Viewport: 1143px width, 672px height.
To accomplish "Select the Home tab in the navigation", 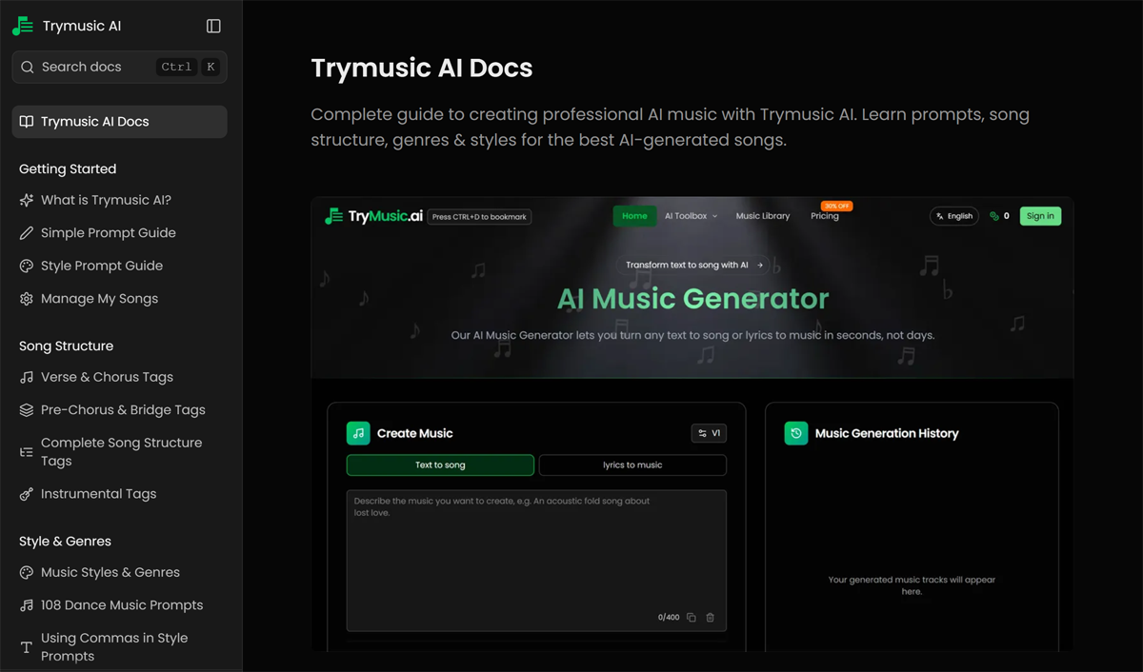I will click(x=634, y=216).
